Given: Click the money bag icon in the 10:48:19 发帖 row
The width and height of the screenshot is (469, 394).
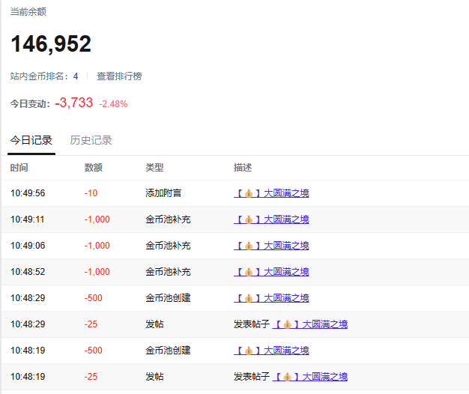Looking at the screenshot, I should (288, 377).
